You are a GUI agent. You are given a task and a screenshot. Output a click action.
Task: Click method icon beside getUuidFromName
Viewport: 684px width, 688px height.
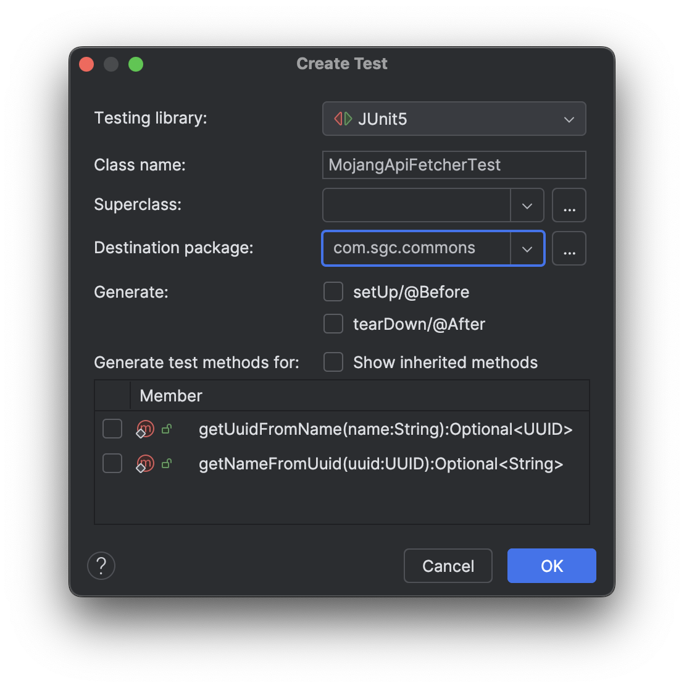click(145, 429)
